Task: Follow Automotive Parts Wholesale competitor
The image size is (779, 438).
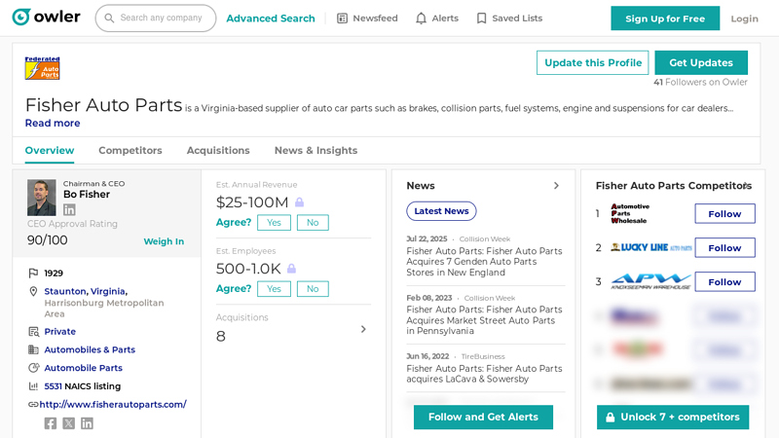Action: [x=724, y=214]
